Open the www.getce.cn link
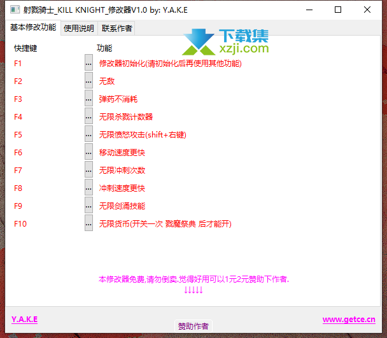Viewport: 387px width, 338px height. pyautogui.click(x=349, y=320)
